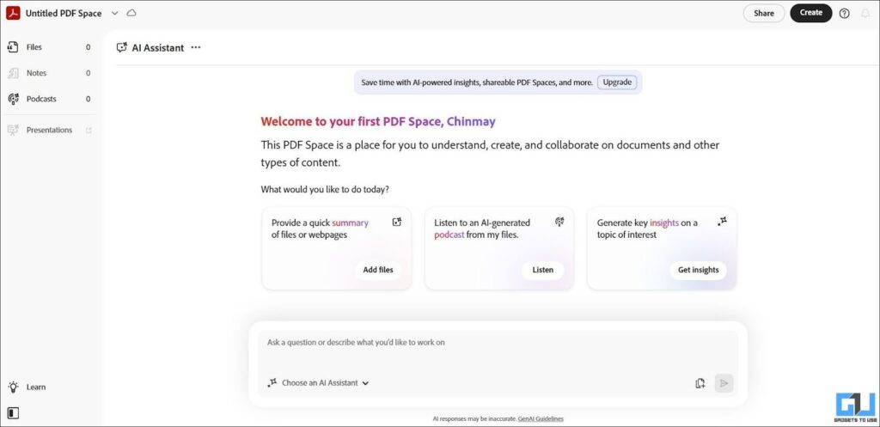The height and width of the screenshot is (427, 880).
Task: Select the quick summary card
Action: click(x=337, y=248)
